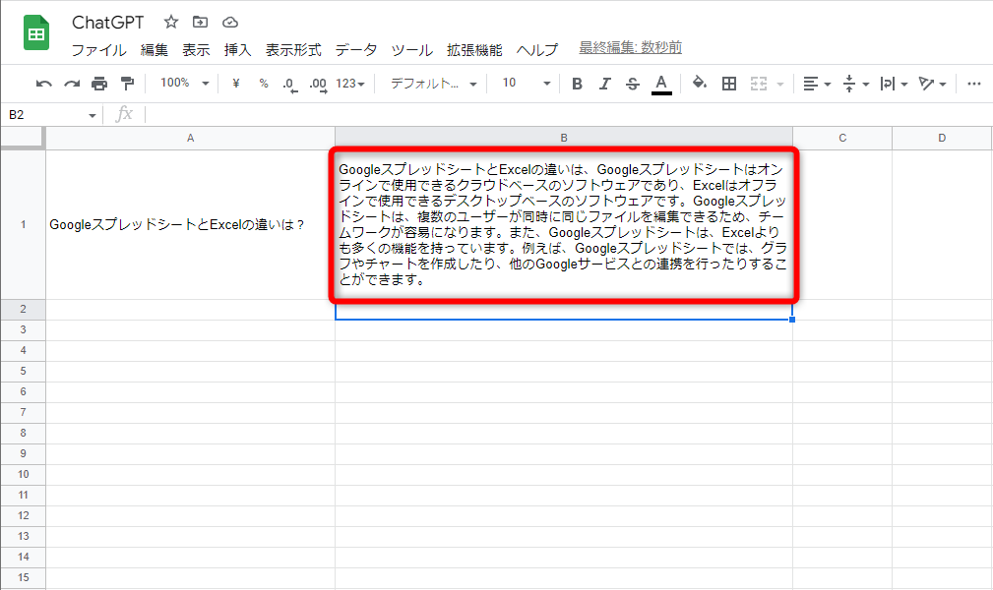Open the borders tool
Viewport: 993px width, 590px height.
tap(729, 83)
